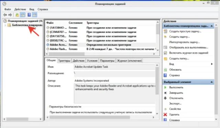
Task: Sort by the Триггеры column header
Action: coord(92,23)
